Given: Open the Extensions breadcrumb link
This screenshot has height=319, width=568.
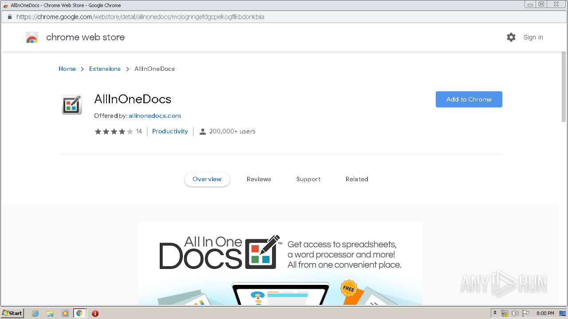Looking at the screenshot, I should point(105,69).
